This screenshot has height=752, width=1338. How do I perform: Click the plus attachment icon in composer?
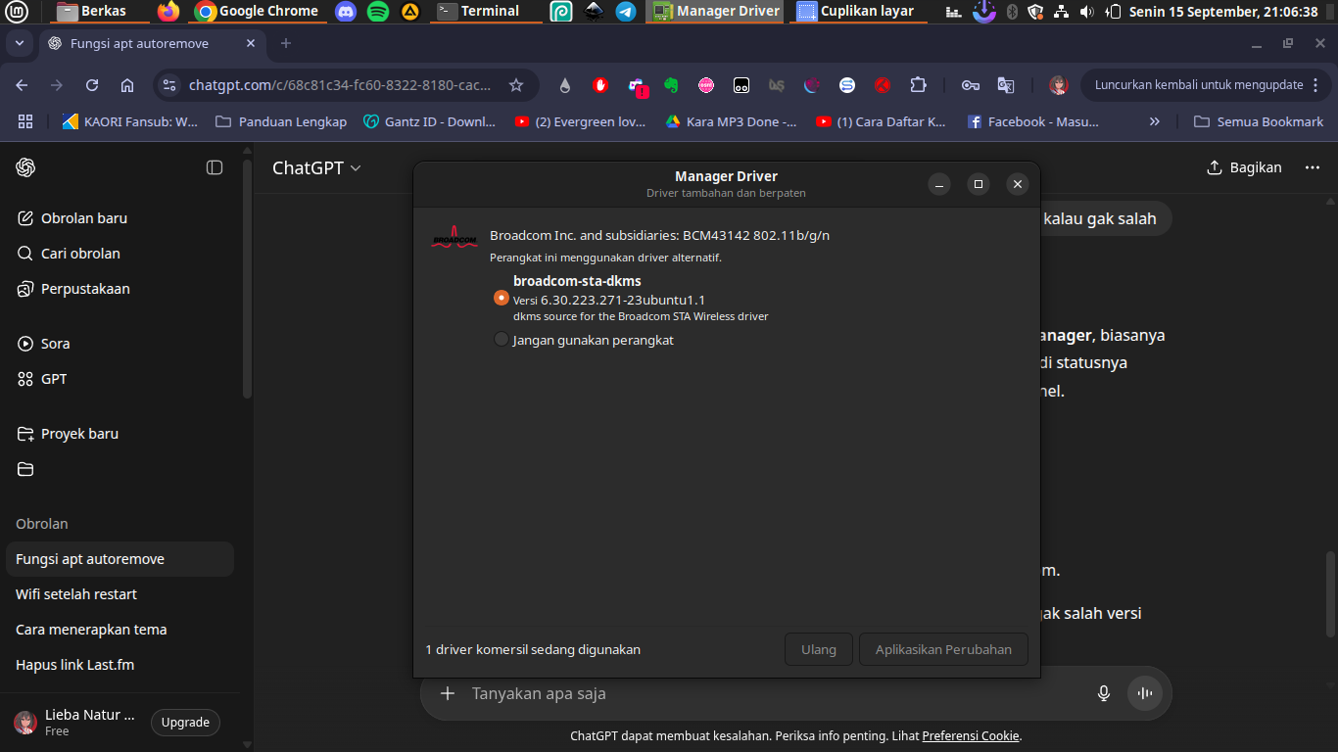(448, 693)
